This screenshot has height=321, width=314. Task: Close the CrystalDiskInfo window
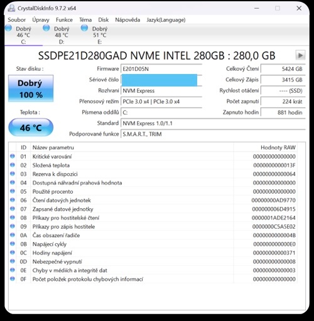coord(299,8)
